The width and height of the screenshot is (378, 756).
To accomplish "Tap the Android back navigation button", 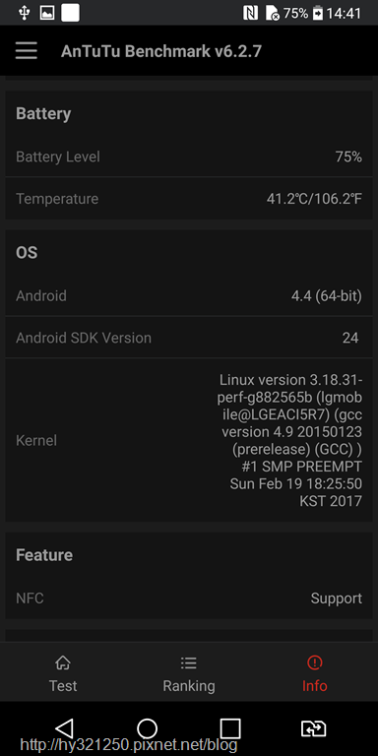I will point(64,728).
